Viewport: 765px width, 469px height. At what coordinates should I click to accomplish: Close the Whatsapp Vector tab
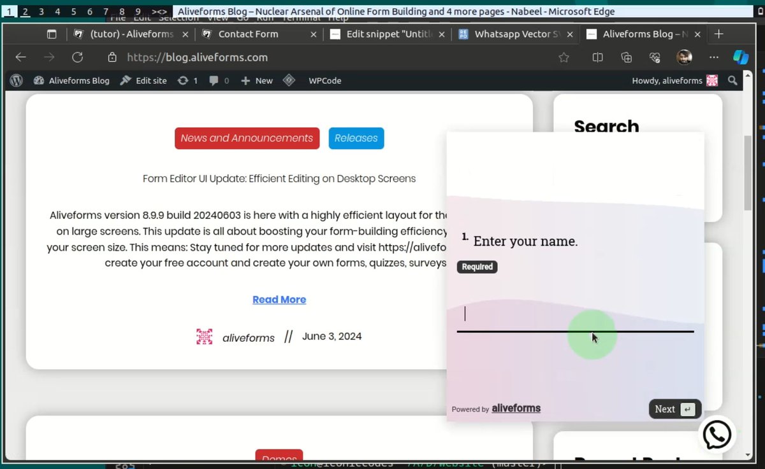coord(570,34)
